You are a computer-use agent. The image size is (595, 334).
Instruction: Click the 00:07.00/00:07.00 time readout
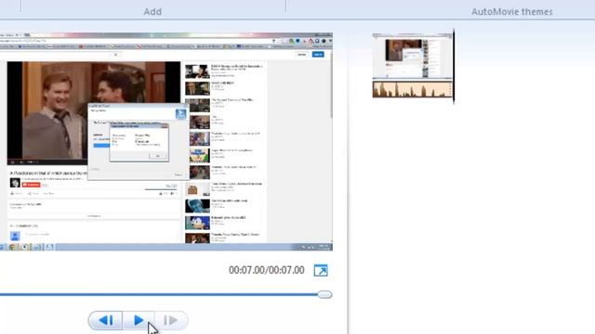(267, 270)
